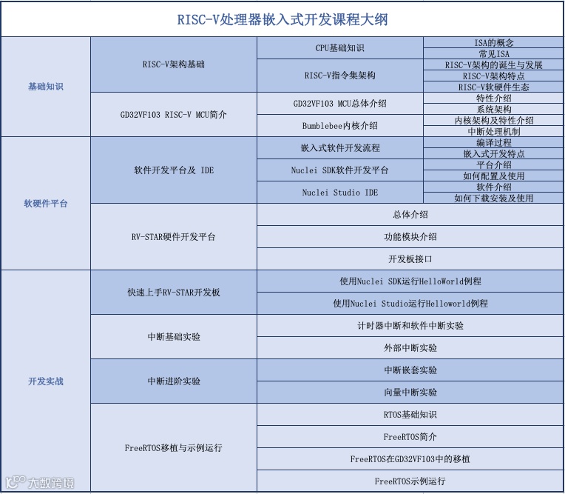Select the 开发实战 category cell
The width and height of the screenshot is (565, 494).
point(46,381)
